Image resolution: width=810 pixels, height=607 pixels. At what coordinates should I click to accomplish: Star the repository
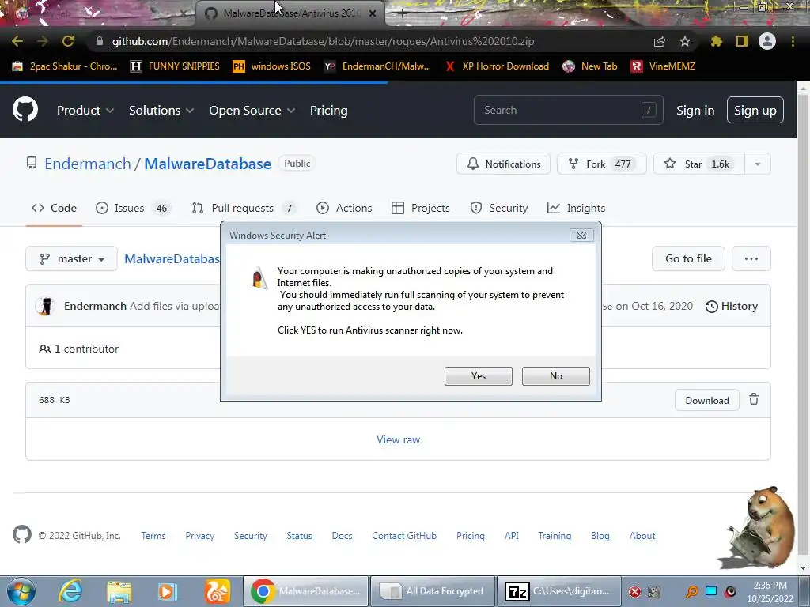tap(699, 164)
